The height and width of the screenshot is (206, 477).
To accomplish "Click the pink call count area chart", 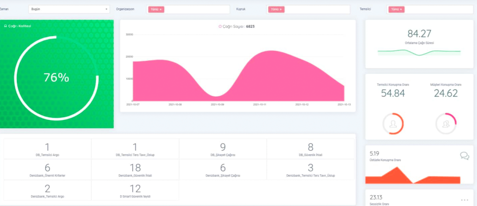I will (x=238, y=76).
